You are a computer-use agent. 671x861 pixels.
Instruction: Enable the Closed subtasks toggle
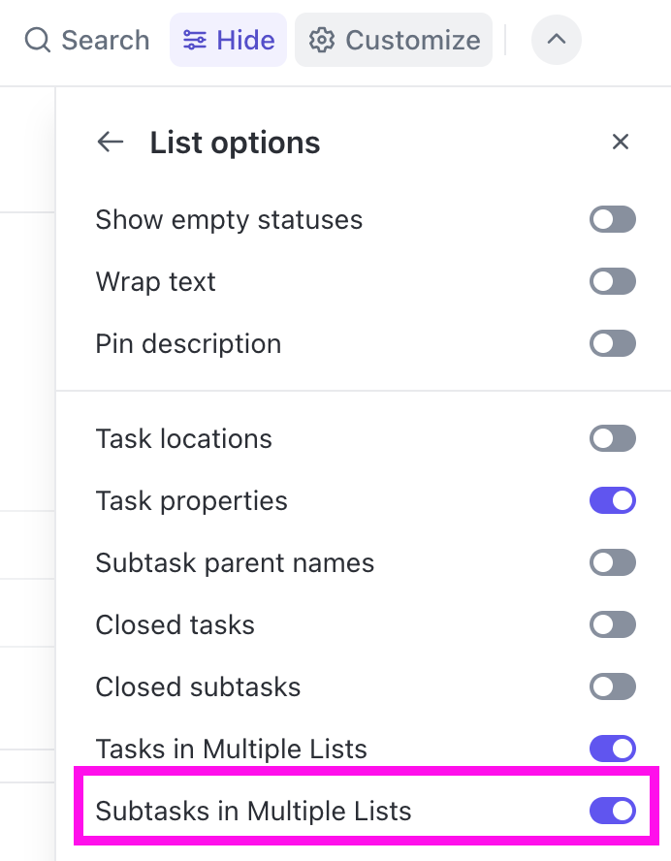coord(612,686)
